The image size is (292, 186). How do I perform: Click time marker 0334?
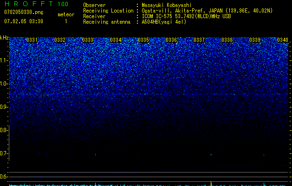(116, 40)
